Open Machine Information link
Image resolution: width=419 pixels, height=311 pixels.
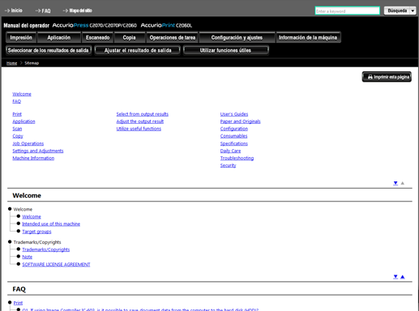[x=33, y=158]
